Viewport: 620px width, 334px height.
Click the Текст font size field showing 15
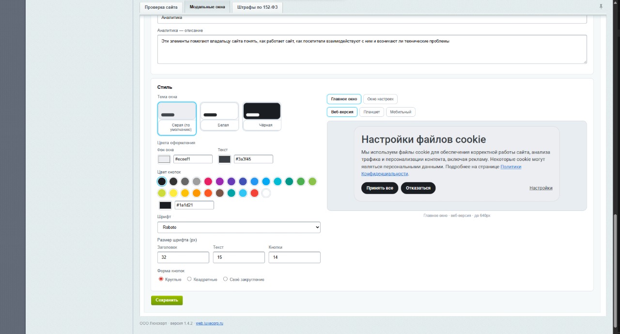[x=239, y=257]
